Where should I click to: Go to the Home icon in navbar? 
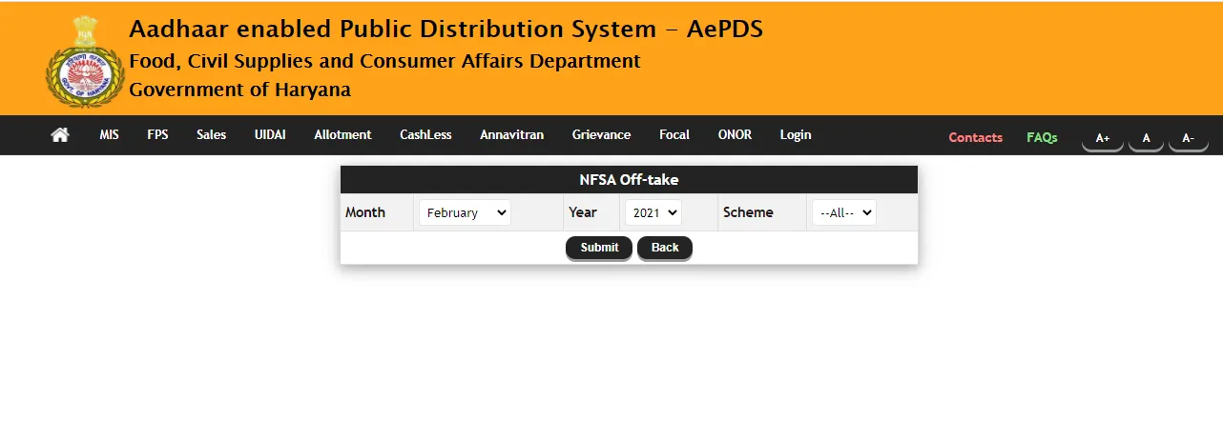(60, 135)
